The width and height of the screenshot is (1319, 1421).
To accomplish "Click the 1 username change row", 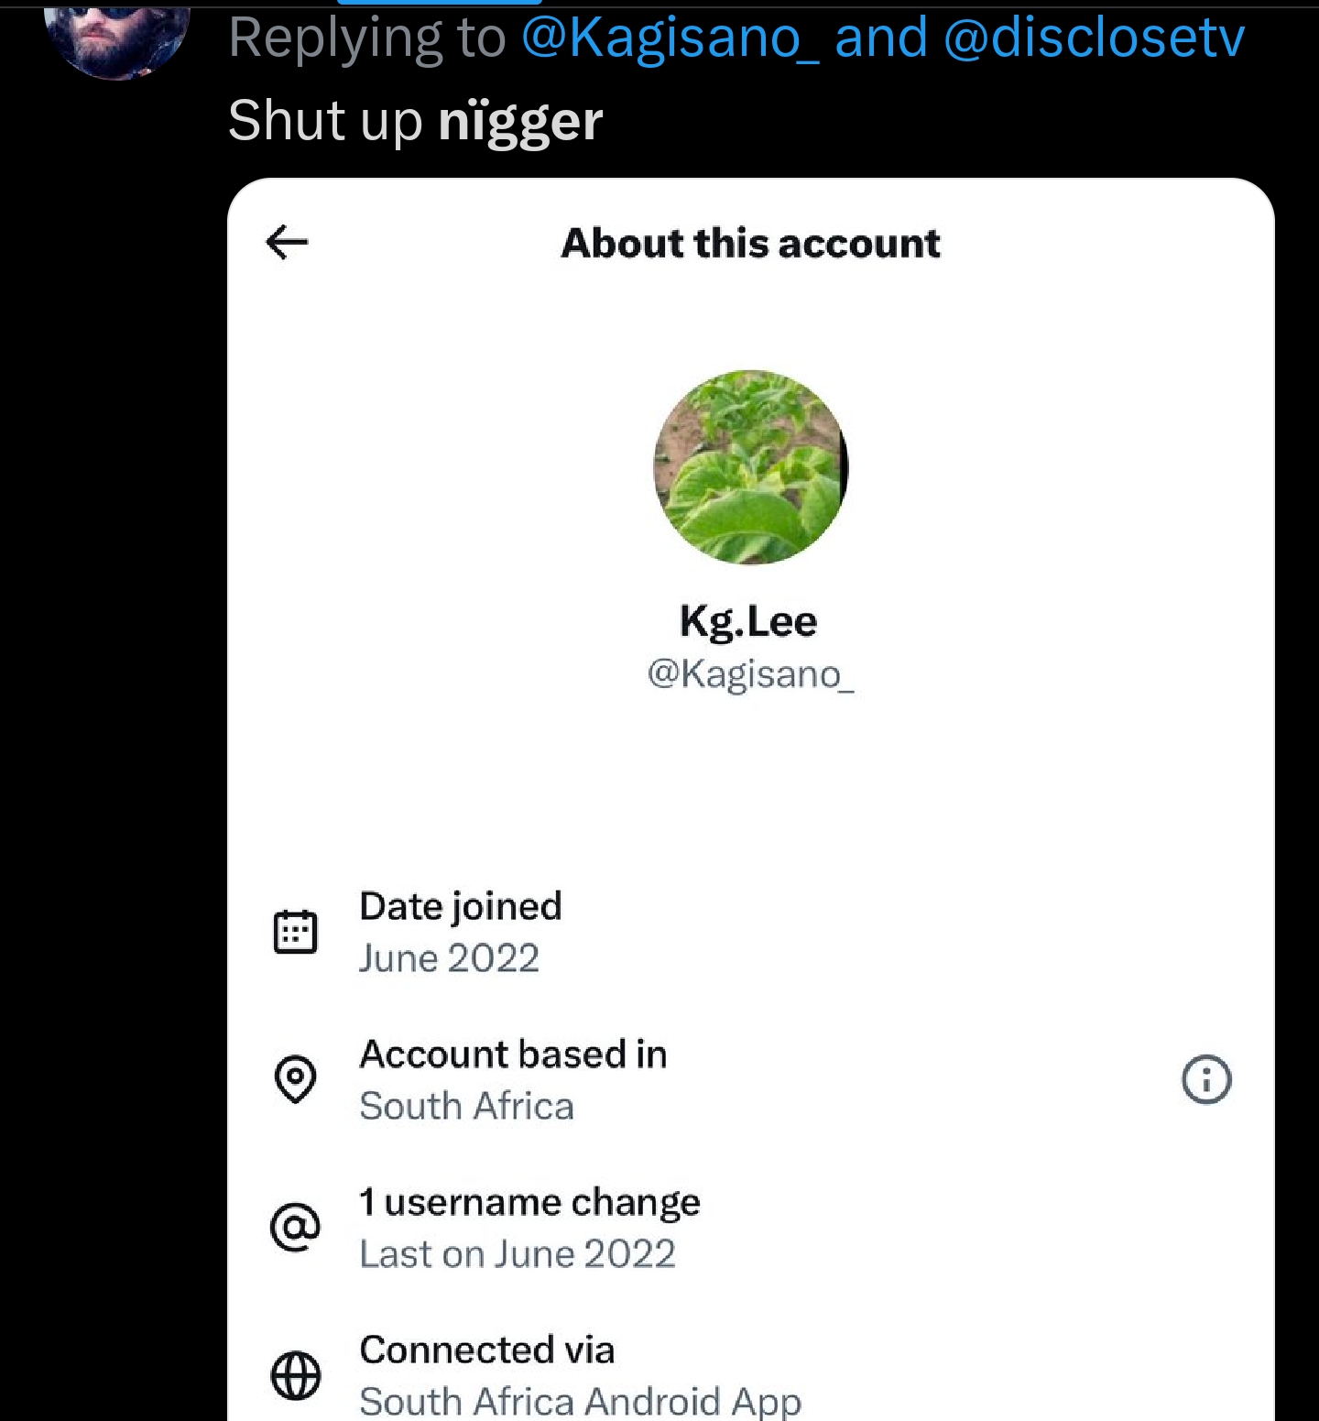I will point(529,1201).
